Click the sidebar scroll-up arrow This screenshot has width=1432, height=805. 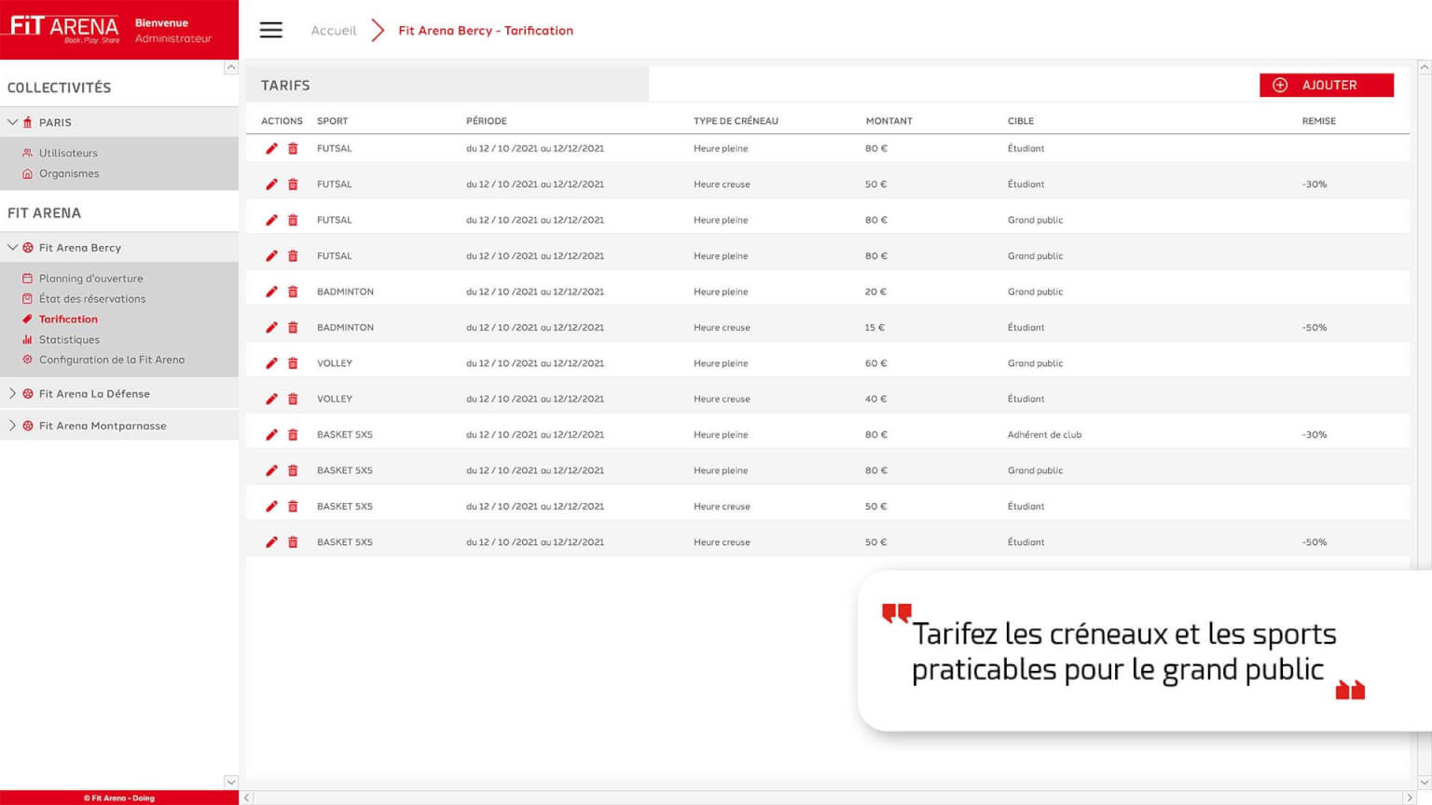point(231,68)
